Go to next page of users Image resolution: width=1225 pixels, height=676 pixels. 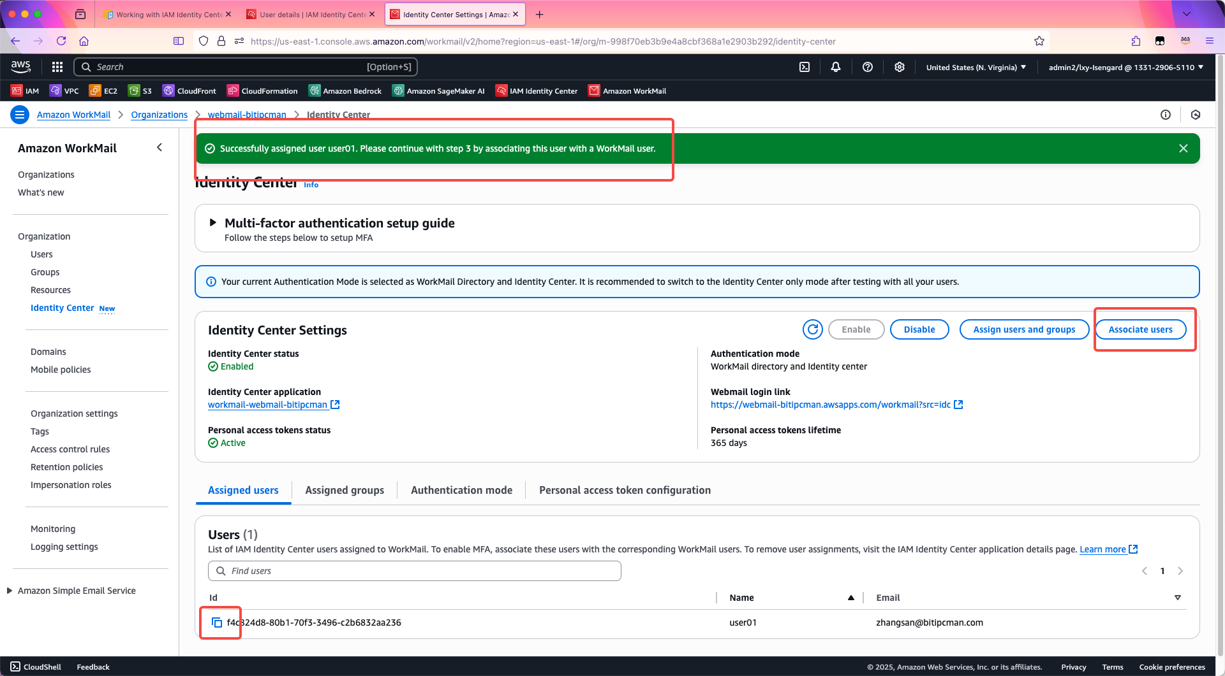[1180, 571]
